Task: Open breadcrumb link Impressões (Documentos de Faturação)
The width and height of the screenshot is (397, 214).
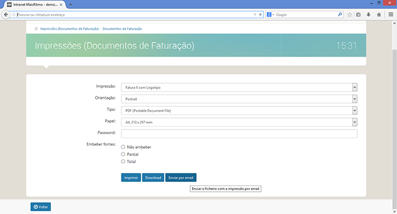Action: point(69,29)
